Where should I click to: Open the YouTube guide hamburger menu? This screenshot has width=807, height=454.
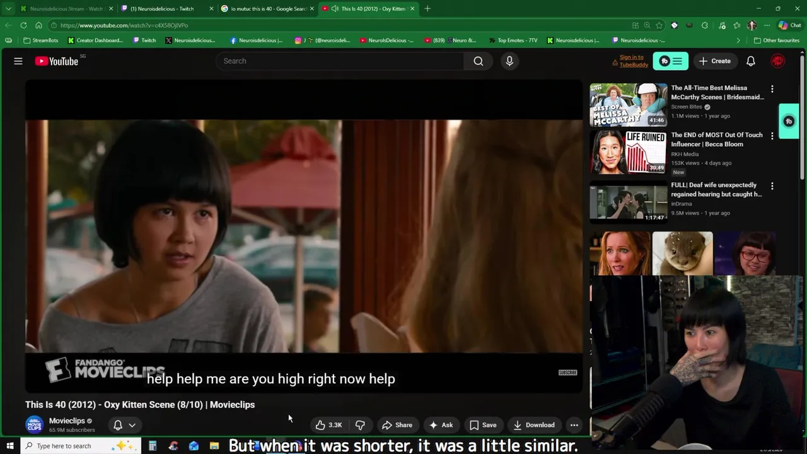(x=18, y=61)
